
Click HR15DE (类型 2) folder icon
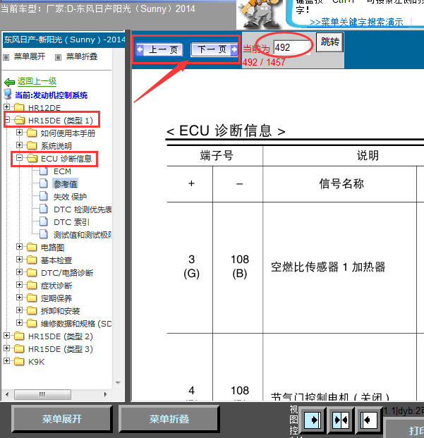coord(19,336)
